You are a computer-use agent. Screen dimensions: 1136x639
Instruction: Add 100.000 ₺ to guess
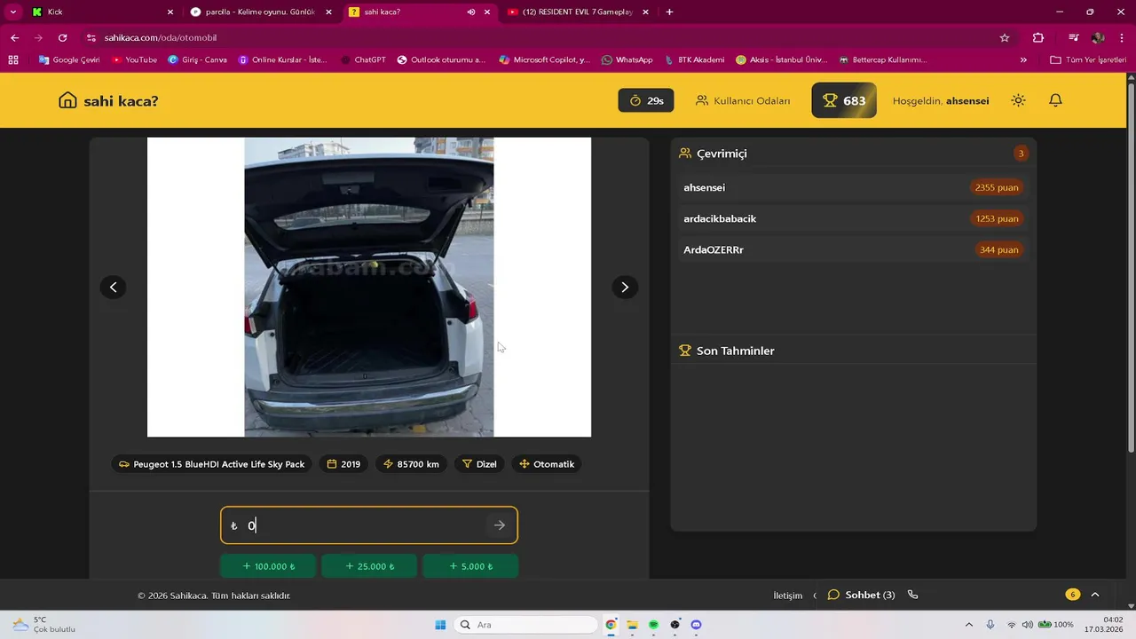pos(269,566)
